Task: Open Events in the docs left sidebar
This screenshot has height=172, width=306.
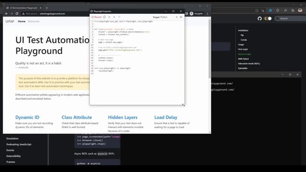Action: [11, 150]
